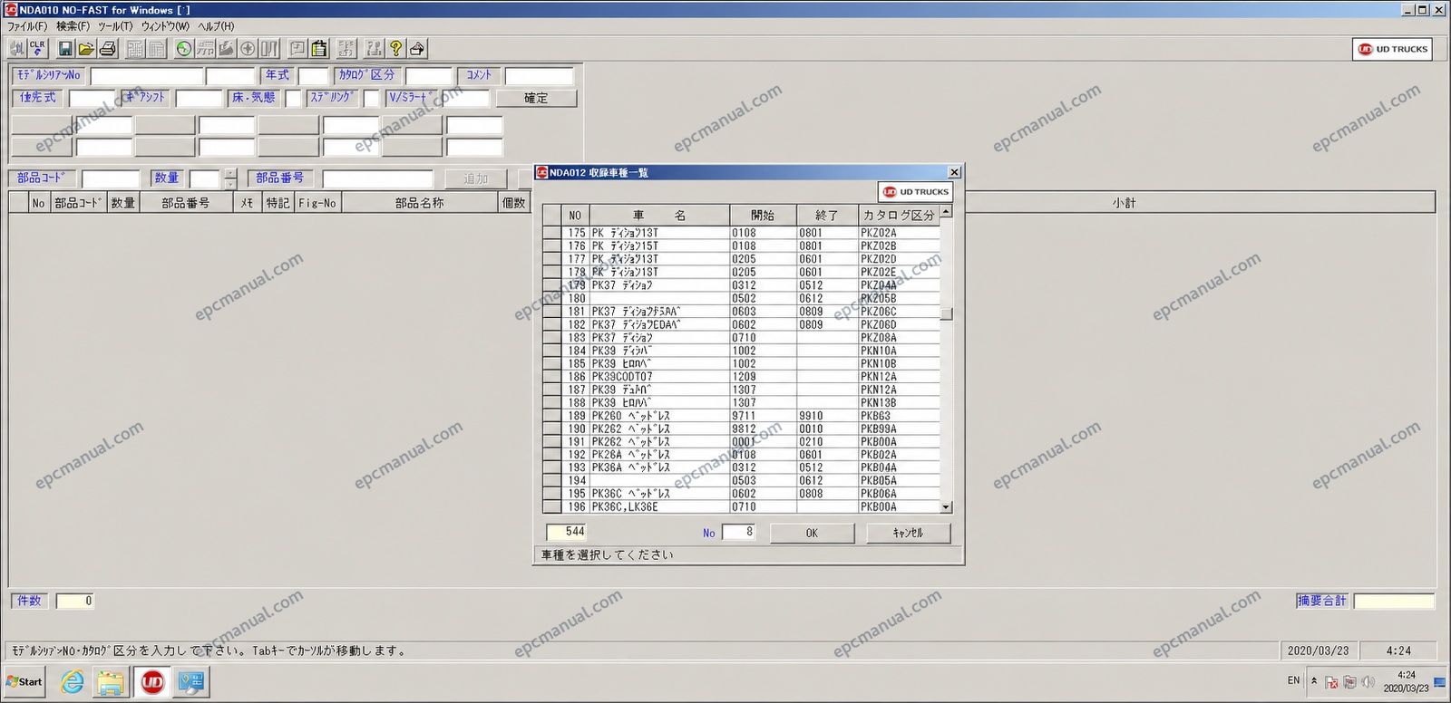Click the open folder toolbar icon
The width and height of the screenshot is (1451, 703).
pos(86,49)
